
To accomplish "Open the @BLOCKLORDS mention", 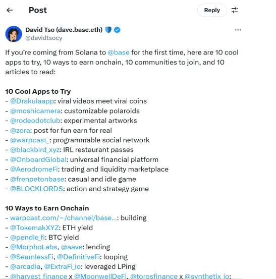I will (36, 189).
